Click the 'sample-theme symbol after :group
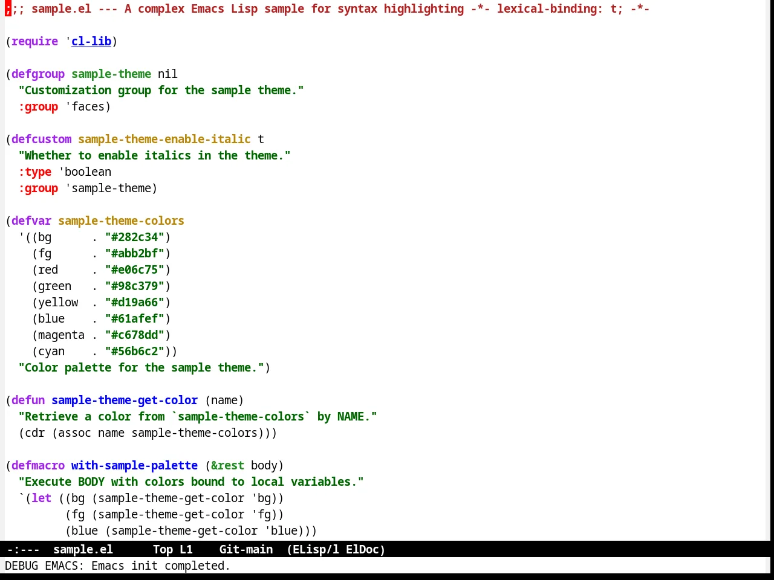The width and height of the screenshot is (774, 580). point(108,188)
